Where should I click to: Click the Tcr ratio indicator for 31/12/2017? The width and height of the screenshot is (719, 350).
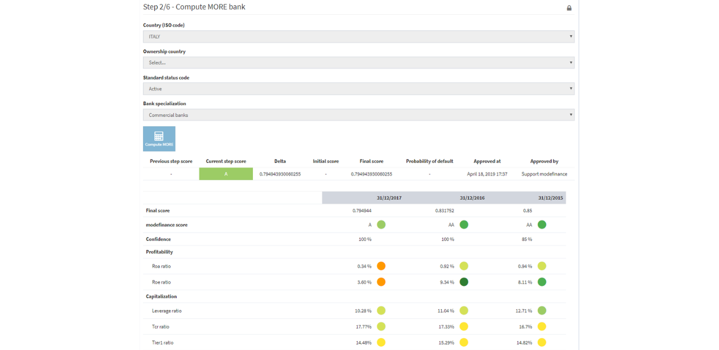(381, 326)
